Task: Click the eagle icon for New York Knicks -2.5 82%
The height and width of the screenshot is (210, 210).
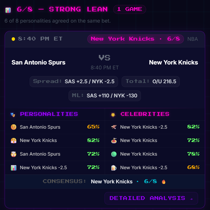Action: point(114,127)
